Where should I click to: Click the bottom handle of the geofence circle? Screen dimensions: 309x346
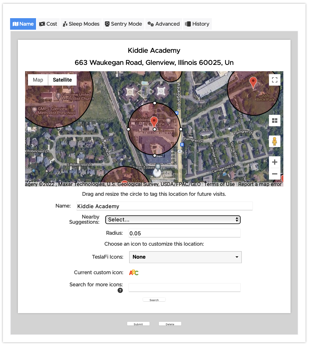[x=155, y=155]
